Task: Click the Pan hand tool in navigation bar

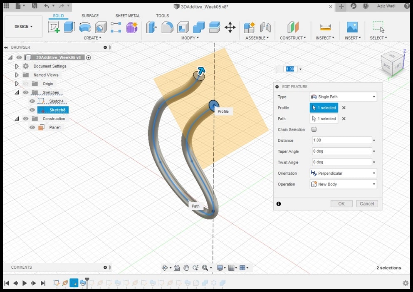Action: pos(186,268)
